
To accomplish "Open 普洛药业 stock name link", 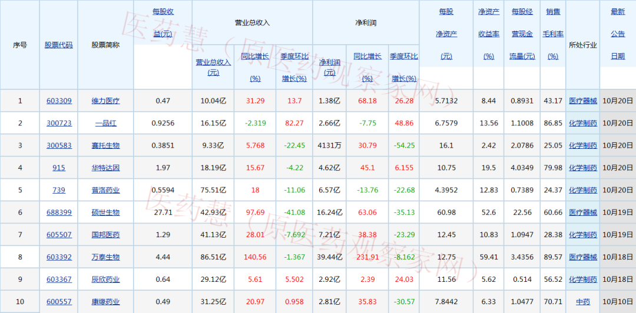I will click(x=106, y=190).
